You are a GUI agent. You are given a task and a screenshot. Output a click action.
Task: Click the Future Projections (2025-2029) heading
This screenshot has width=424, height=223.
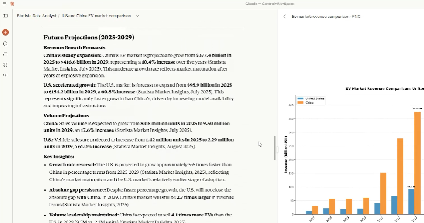coord(89,37)
